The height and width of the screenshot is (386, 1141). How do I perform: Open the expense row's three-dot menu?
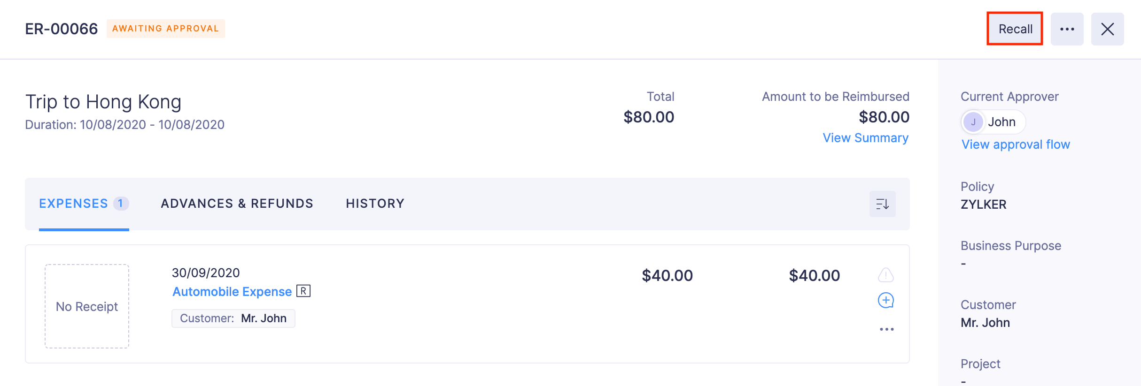886,329
